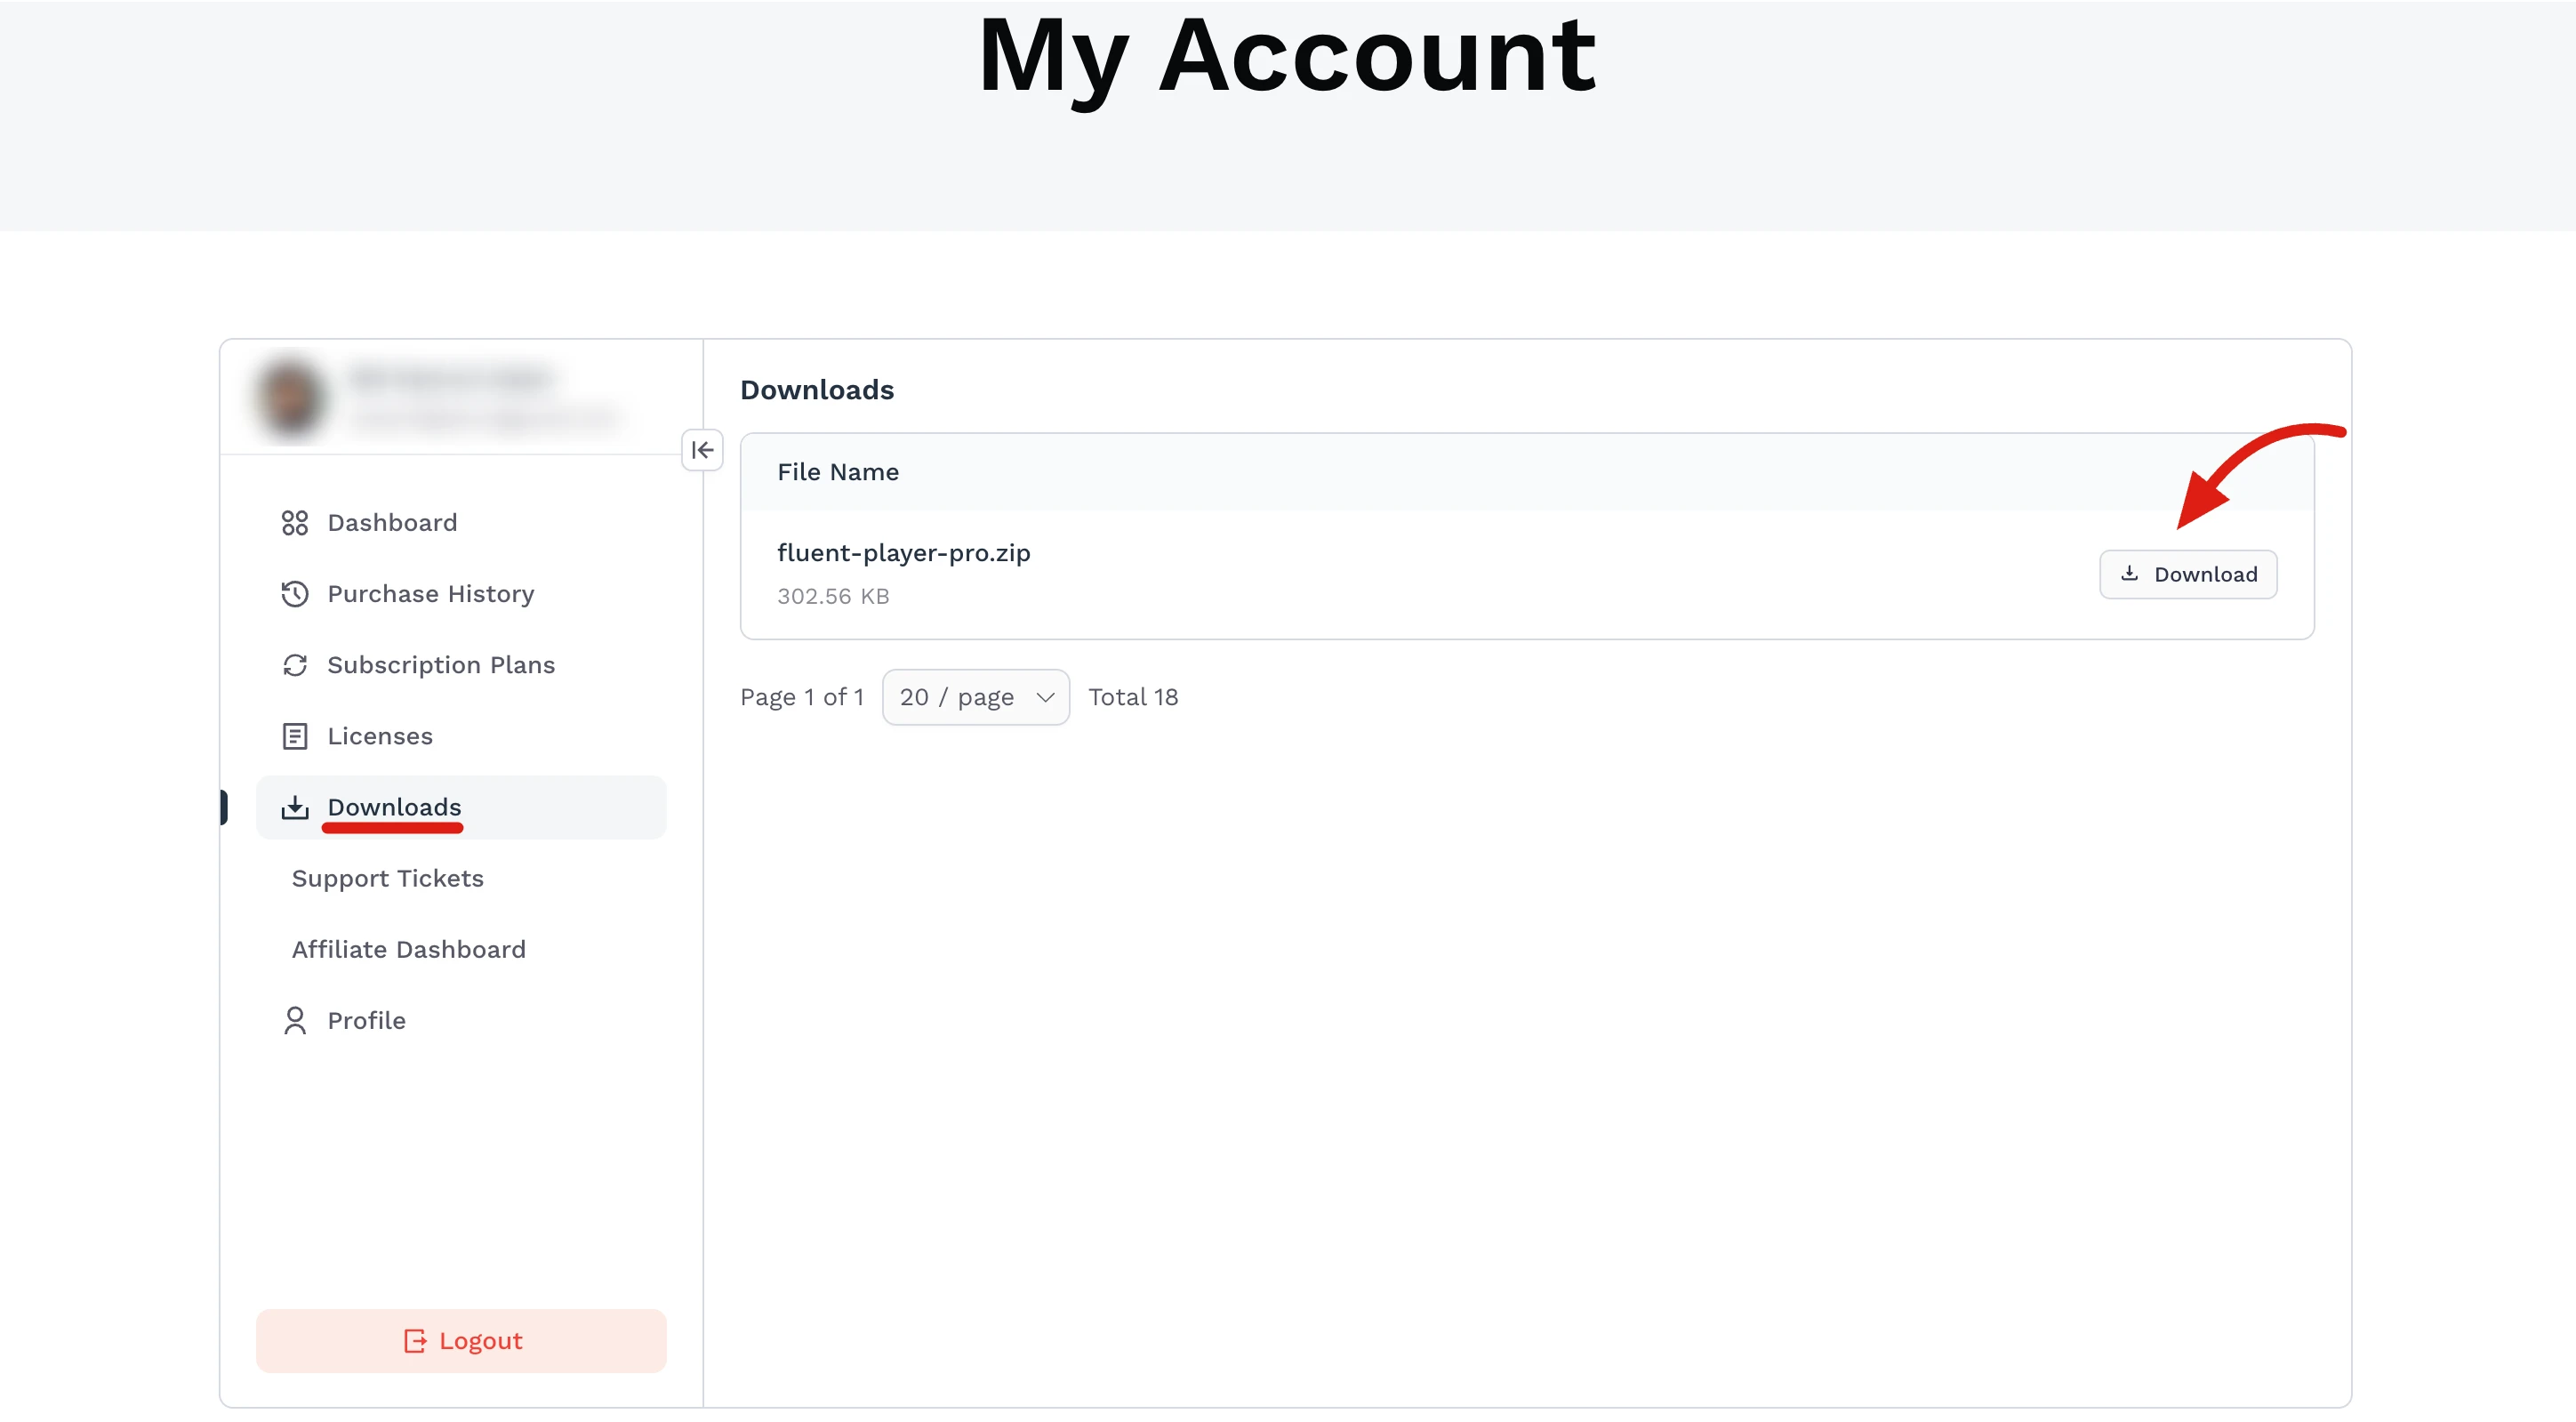The width and height of the screenshot is (2576, 1422).
Task: Go to Affiliate Dashboard
Action: [x=461, y=949]
